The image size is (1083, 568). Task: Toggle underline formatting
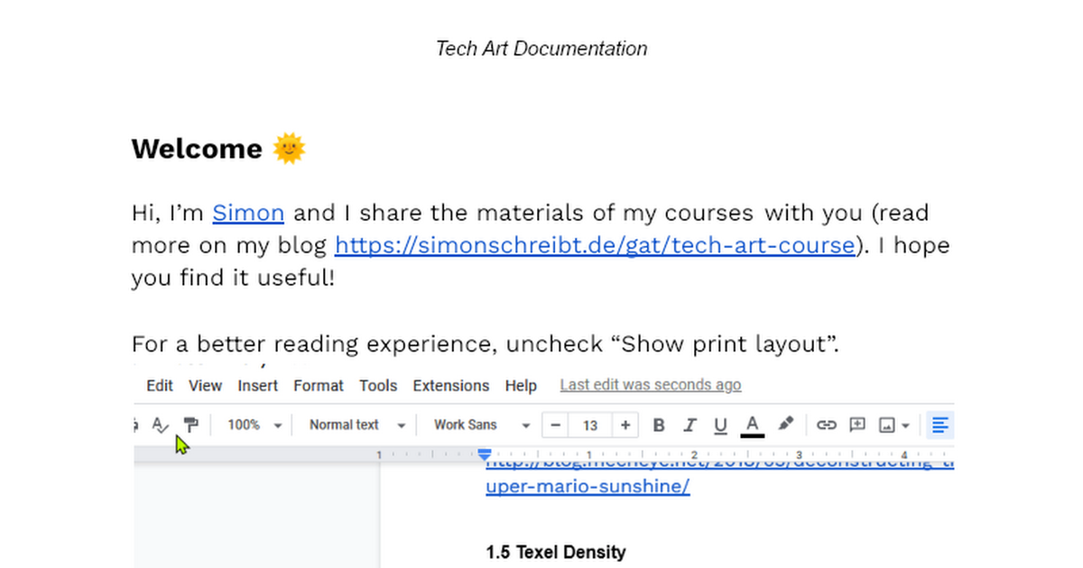(720, 425)
